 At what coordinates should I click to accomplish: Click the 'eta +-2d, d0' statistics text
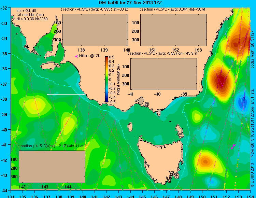(x=26, y=11)
